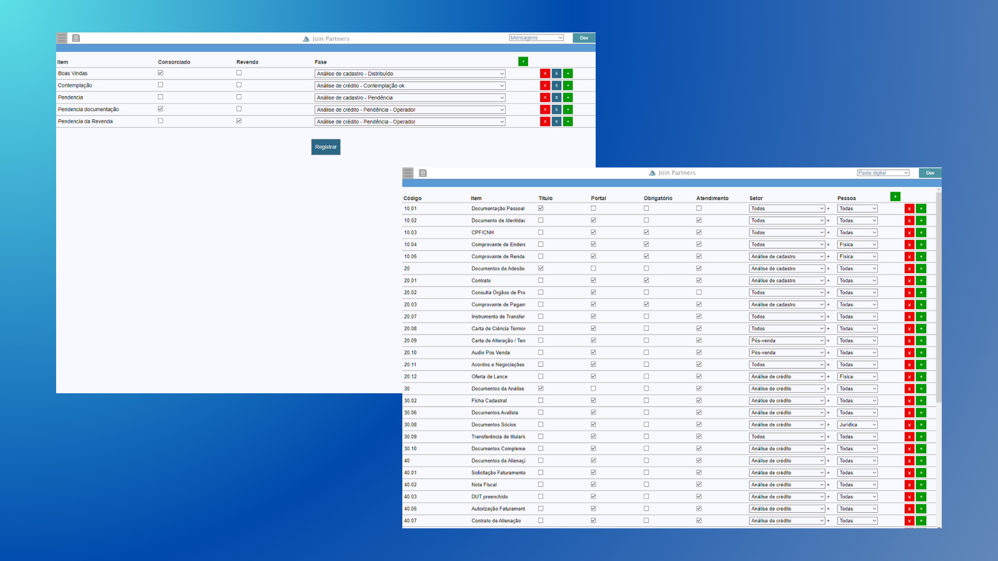This screenshot has height=561, width=998.
Task: Click the vertical scrollbar of the document table
Action: [x=939, y=296]
